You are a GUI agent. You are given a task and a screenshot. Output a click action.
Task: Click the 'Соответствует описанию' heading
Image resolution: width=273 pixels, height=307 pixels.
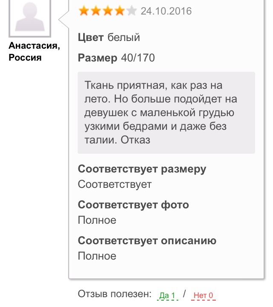tap(147, 240)
